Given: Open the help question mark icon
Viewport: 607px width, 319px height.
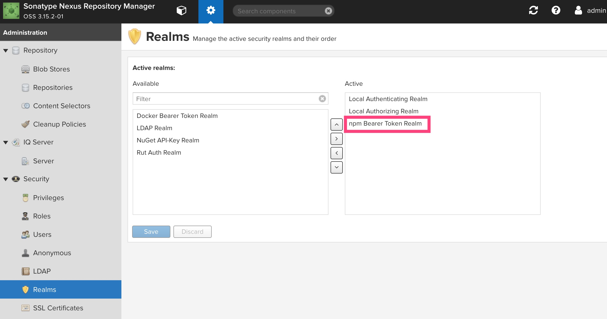Looking at the screenshot, I should tap(556, 10).
